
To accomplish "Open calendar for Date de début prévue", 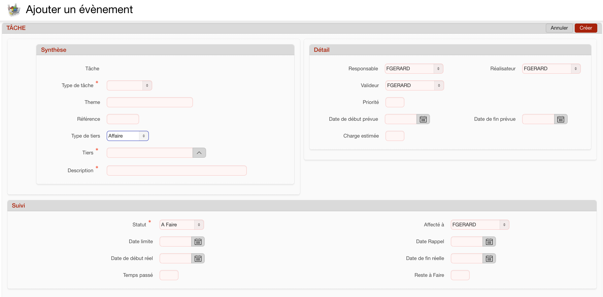I will (x=423, y=119).
